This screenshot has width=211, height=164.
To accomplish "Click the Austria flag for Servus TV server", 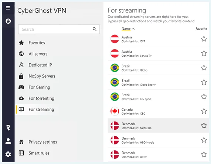I will click(115, 53).
